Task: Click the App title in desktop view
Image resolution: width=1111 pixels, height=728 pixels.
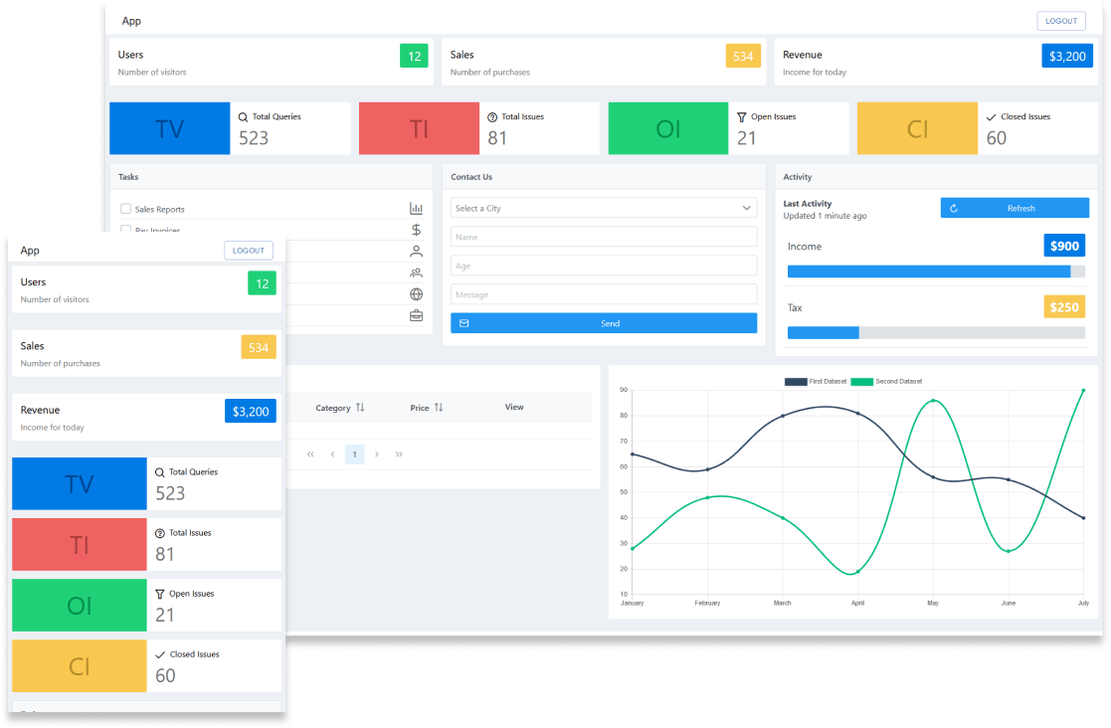Action: (x=131, y=21)
